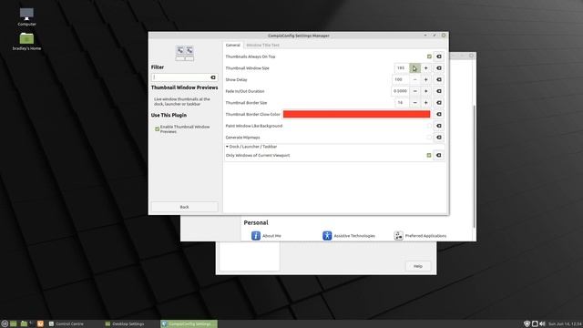The height and width of the screenshot is (328, 583).
Task: Click Help in the Desktop Settings window
Action: pyautogui.click(x=418, y=266)
